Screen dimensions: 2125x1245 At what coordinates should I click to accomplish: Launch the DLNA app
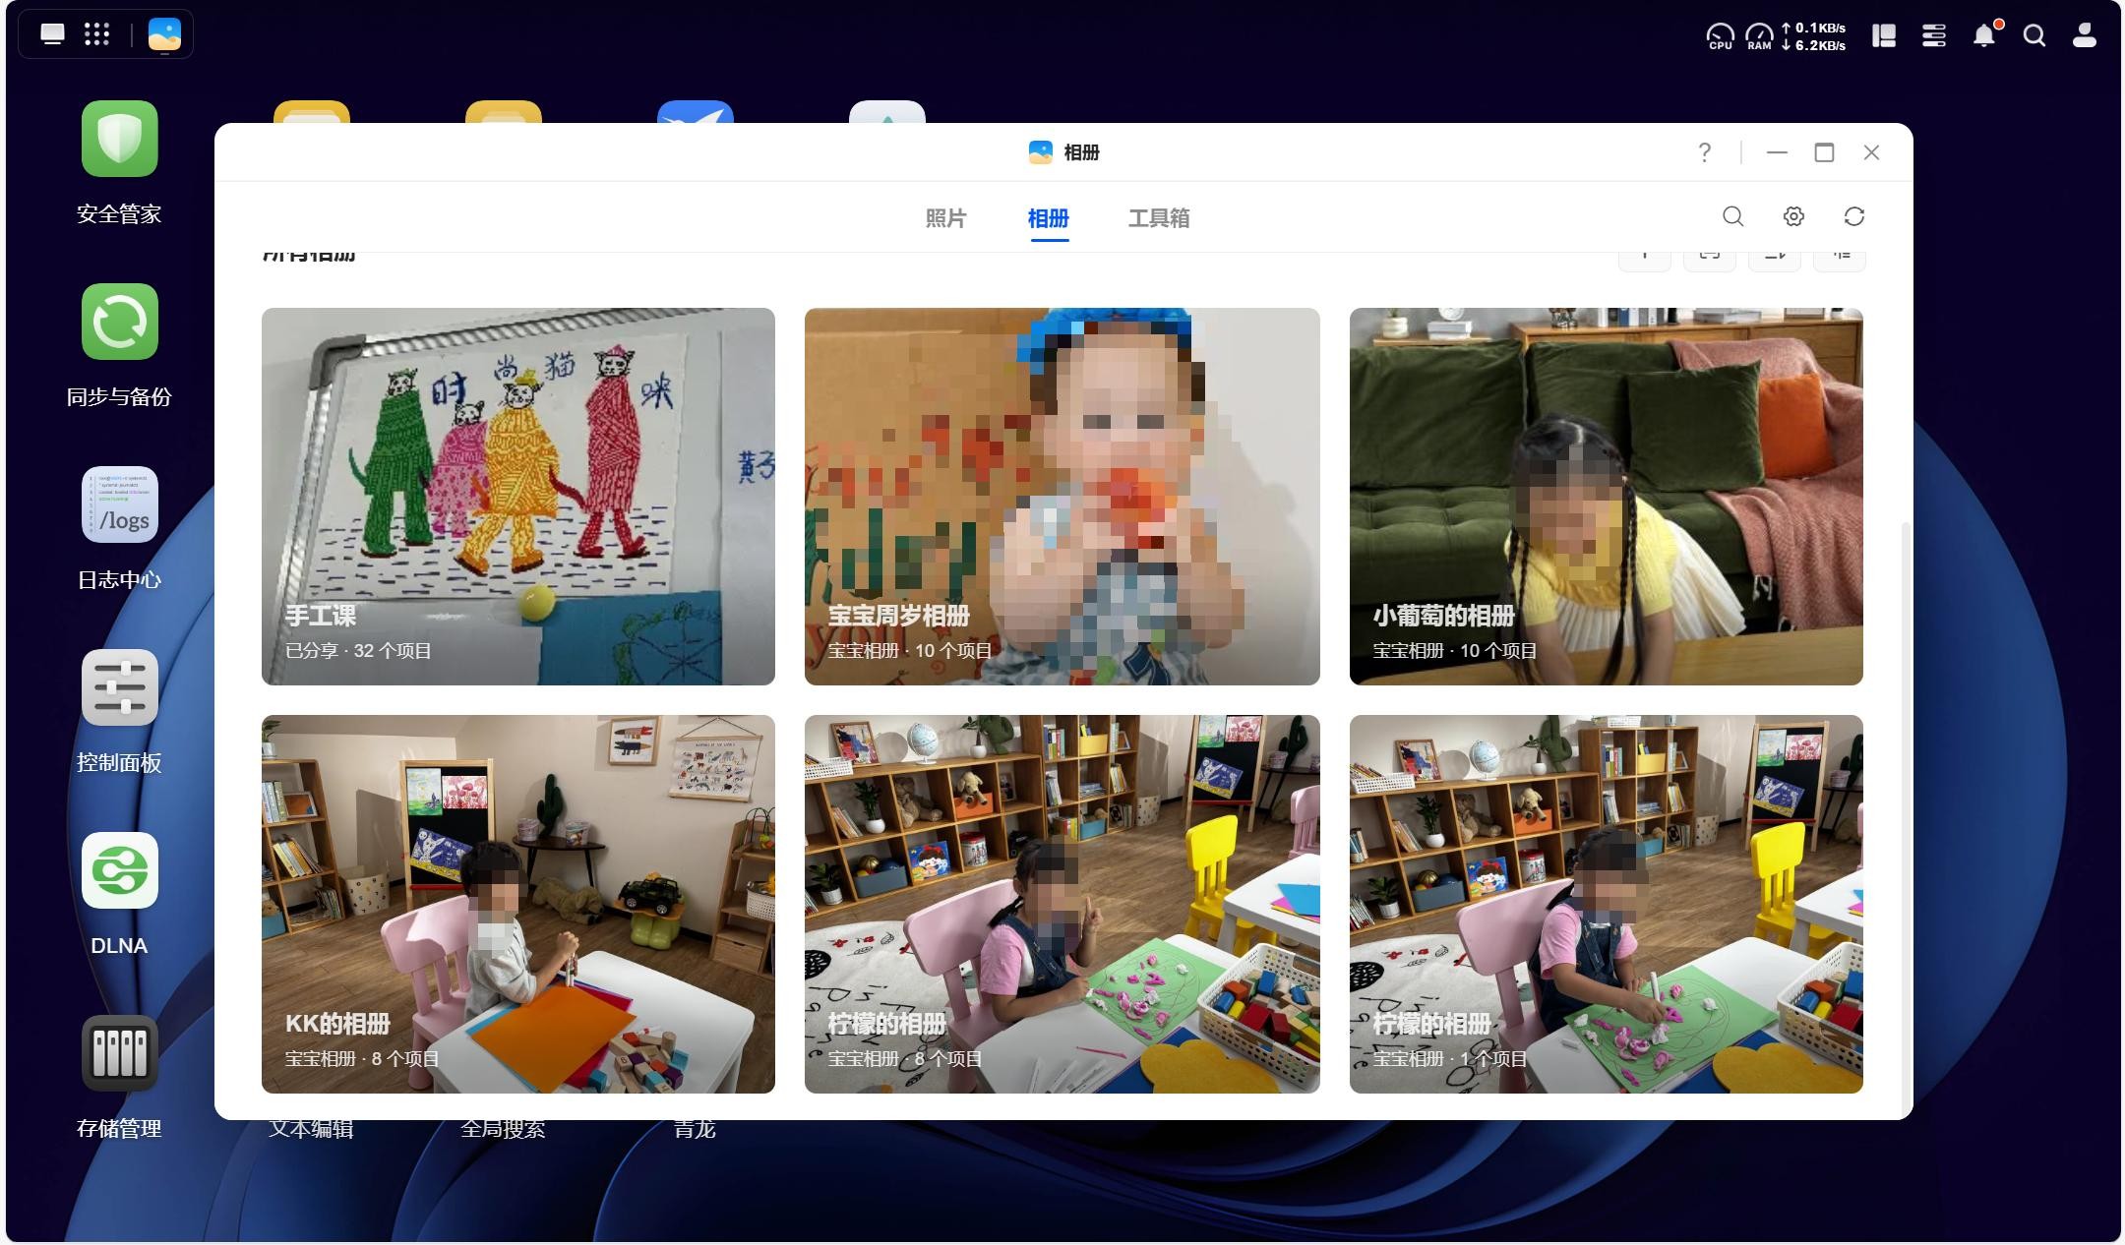click(119, 870)
